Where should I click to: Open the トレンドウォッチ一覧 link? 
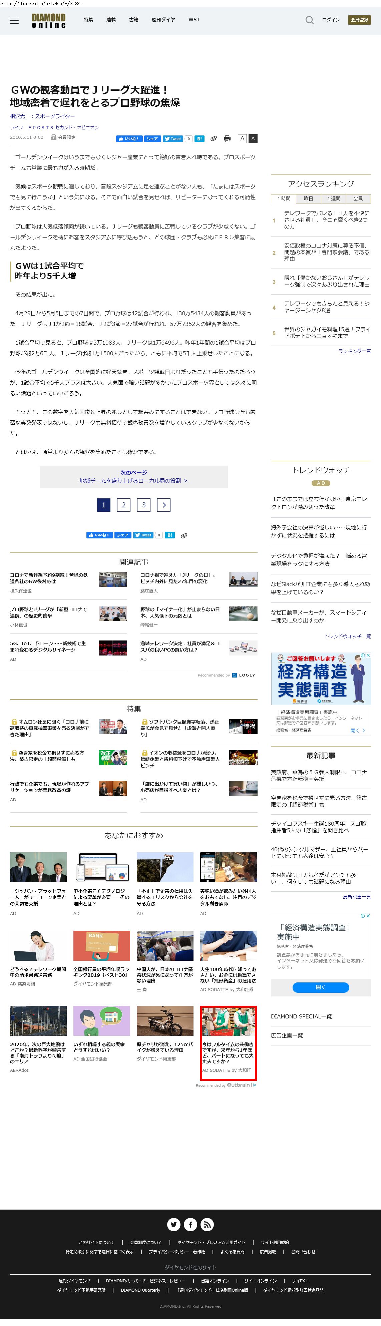coord(348,636)
